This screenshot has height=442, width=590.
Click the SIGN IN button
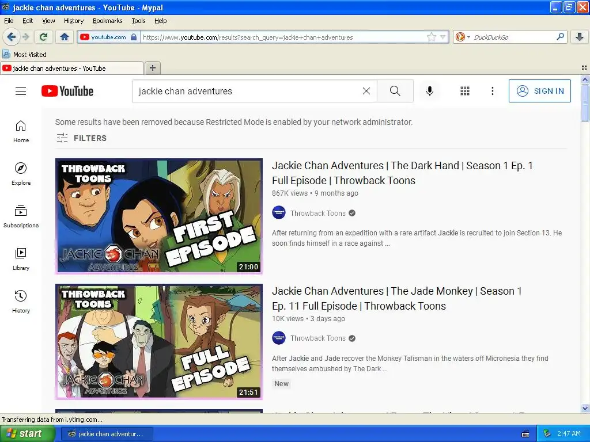[539, 91]
